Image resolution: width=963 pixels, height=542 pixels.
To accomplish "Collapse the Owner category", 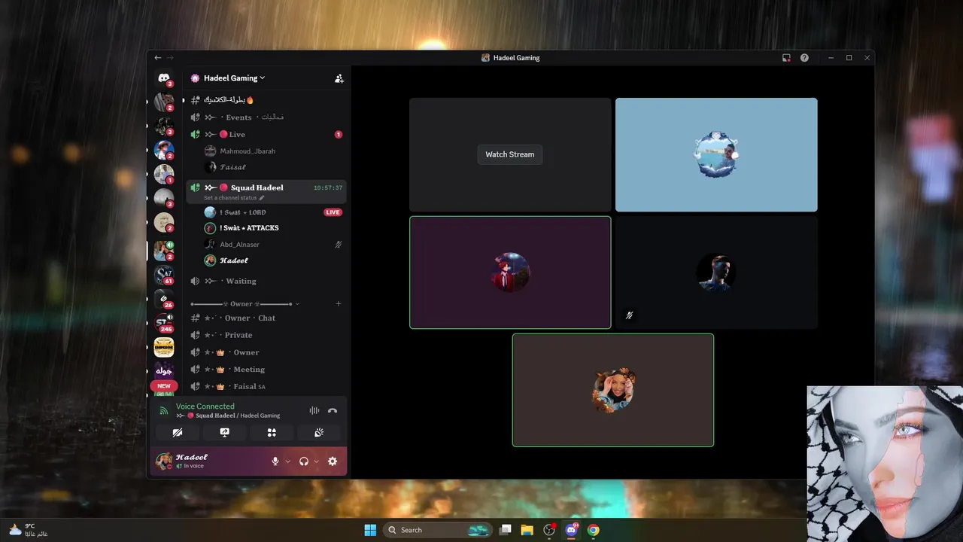I will pyautogui.click(x=245, y=304).
